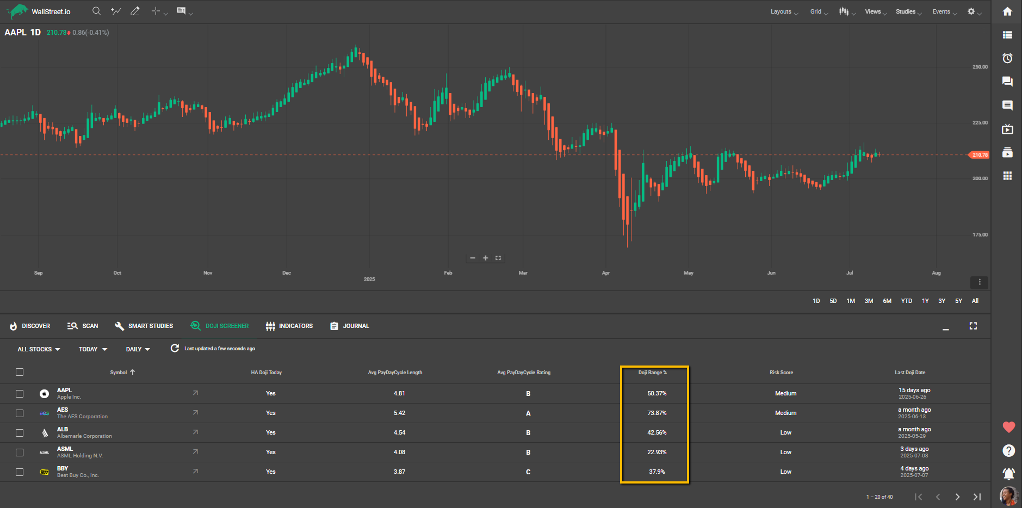Open the Grid dropdown

(x=819, y=11)
